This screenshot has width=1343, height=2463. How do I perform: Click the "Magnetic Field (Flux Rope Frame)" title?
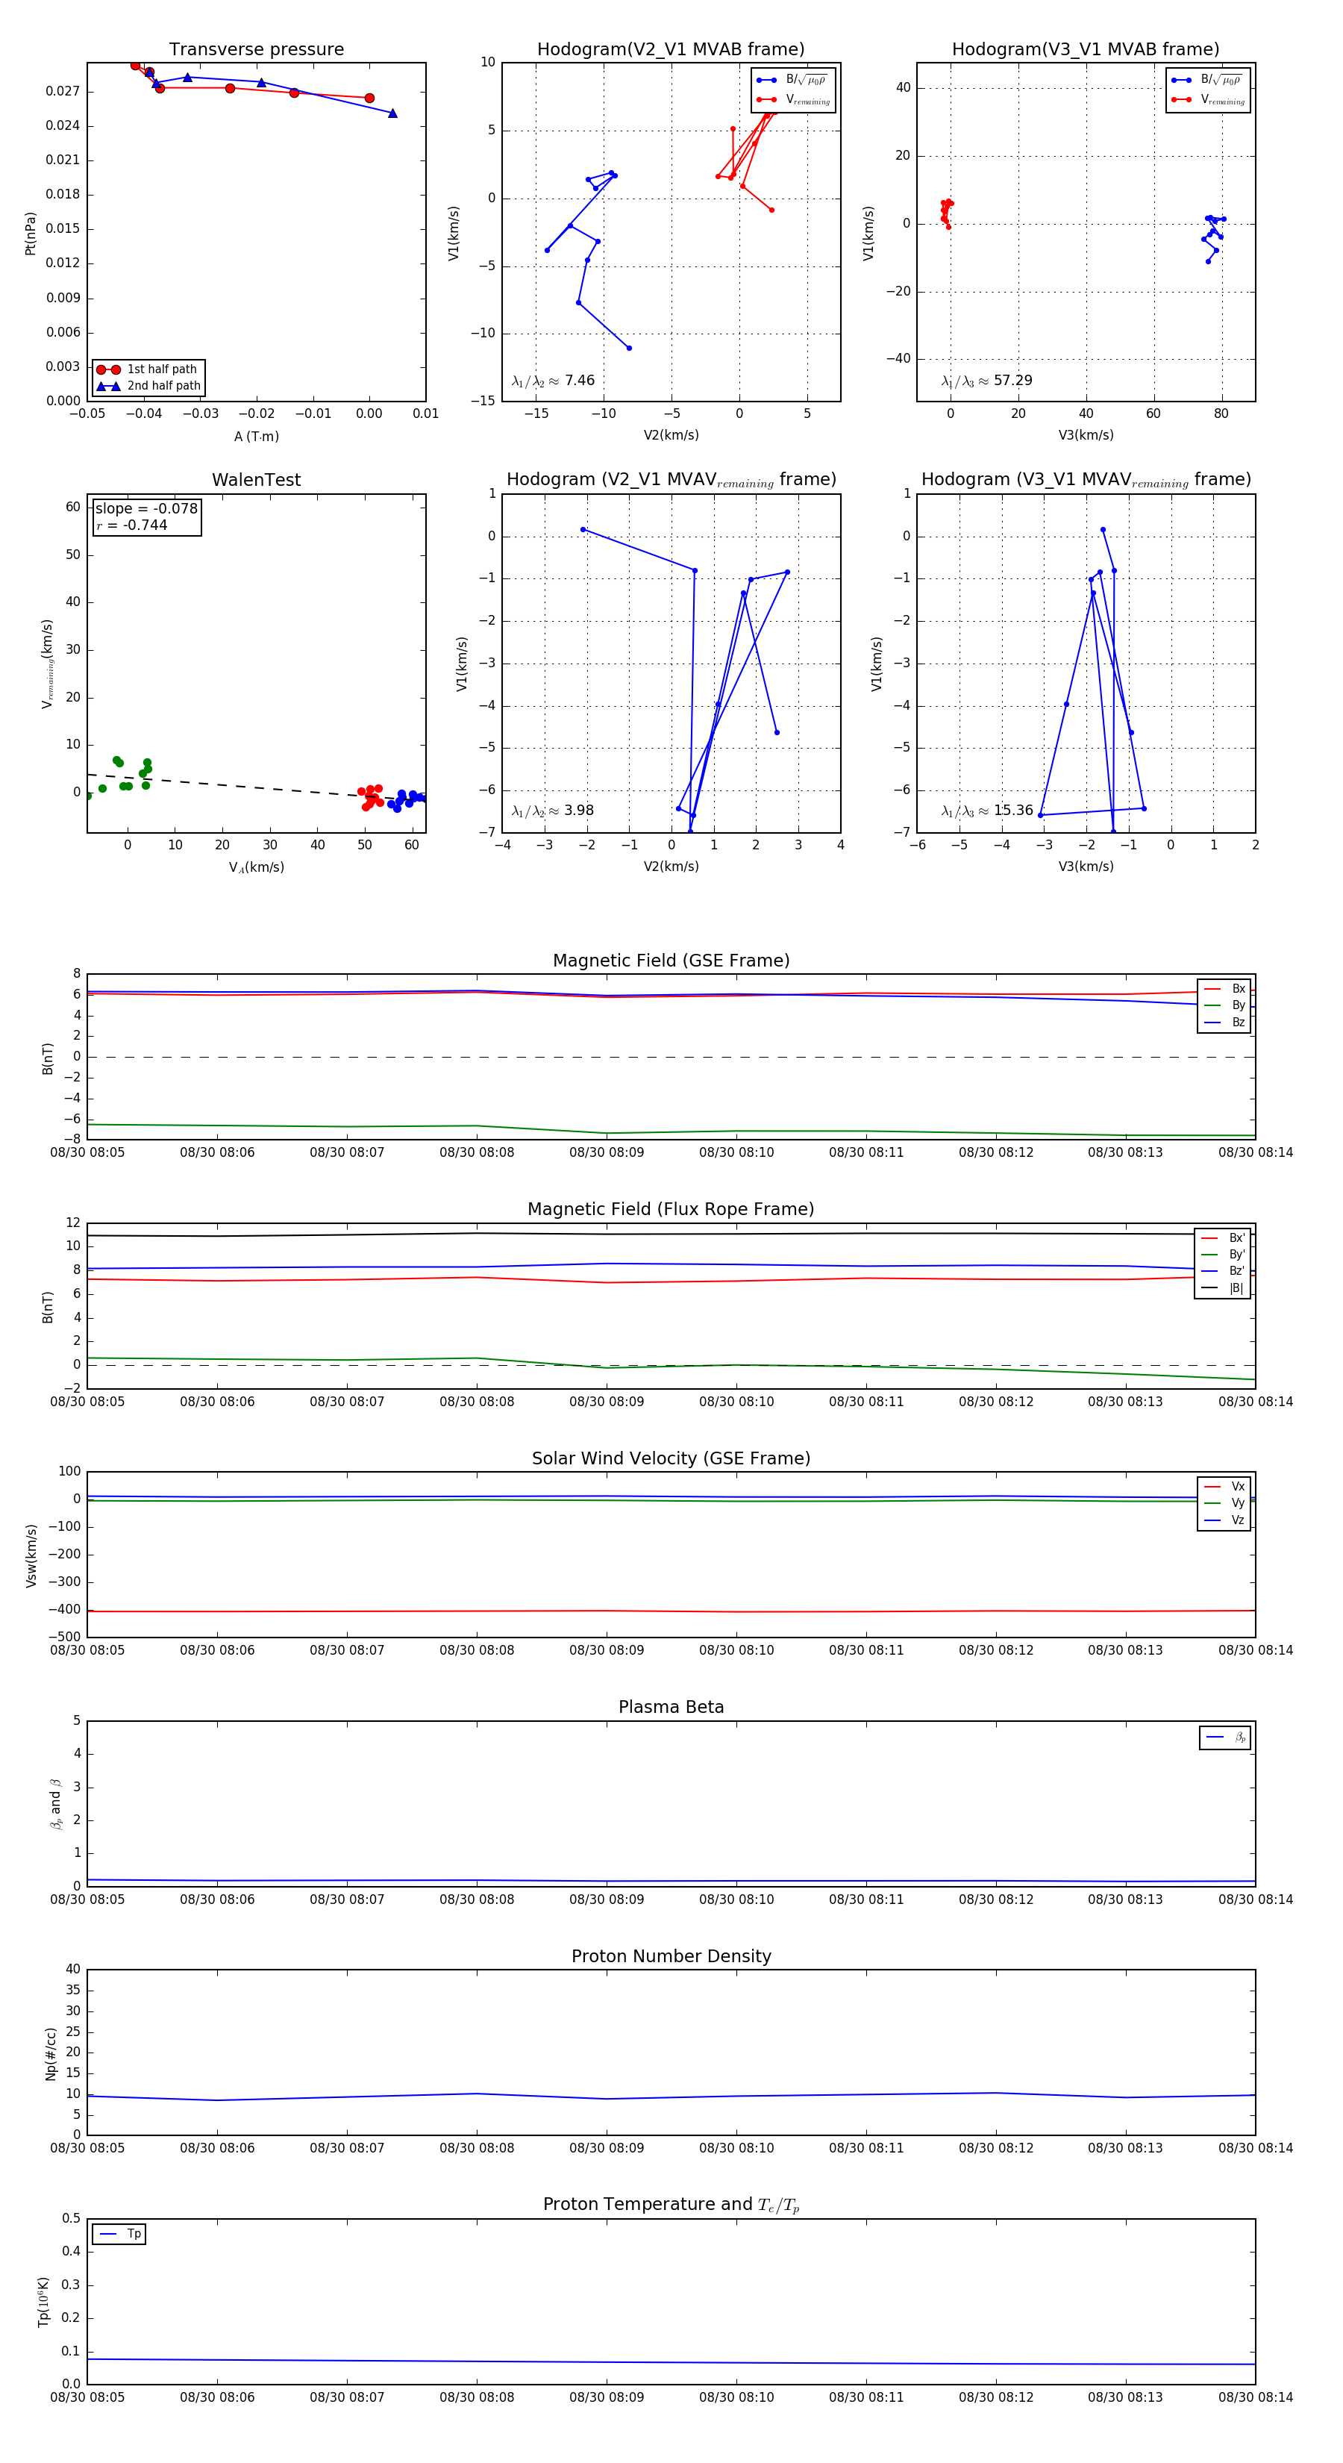coord(671,1210)
